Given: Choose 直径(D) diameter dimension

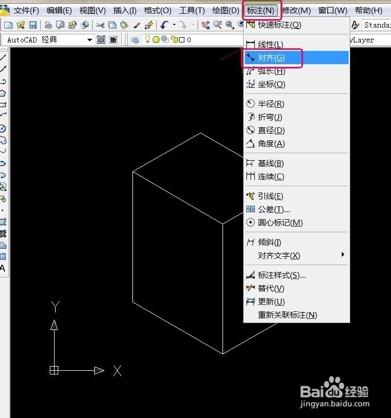Looking at the screenshot, I should tap(297, 130).
